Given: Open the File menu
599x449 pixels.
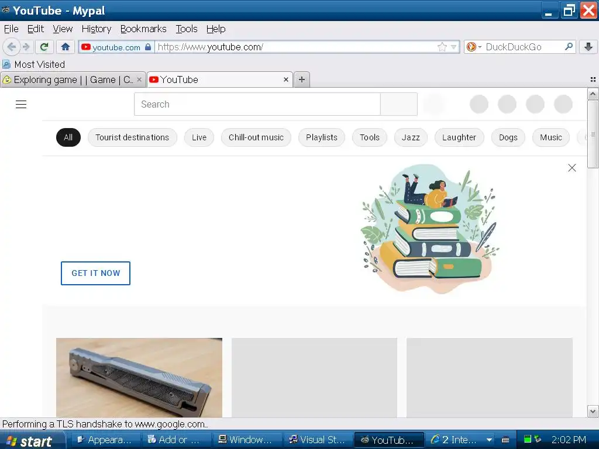Looking at the screenshot, I should point(11,29).
